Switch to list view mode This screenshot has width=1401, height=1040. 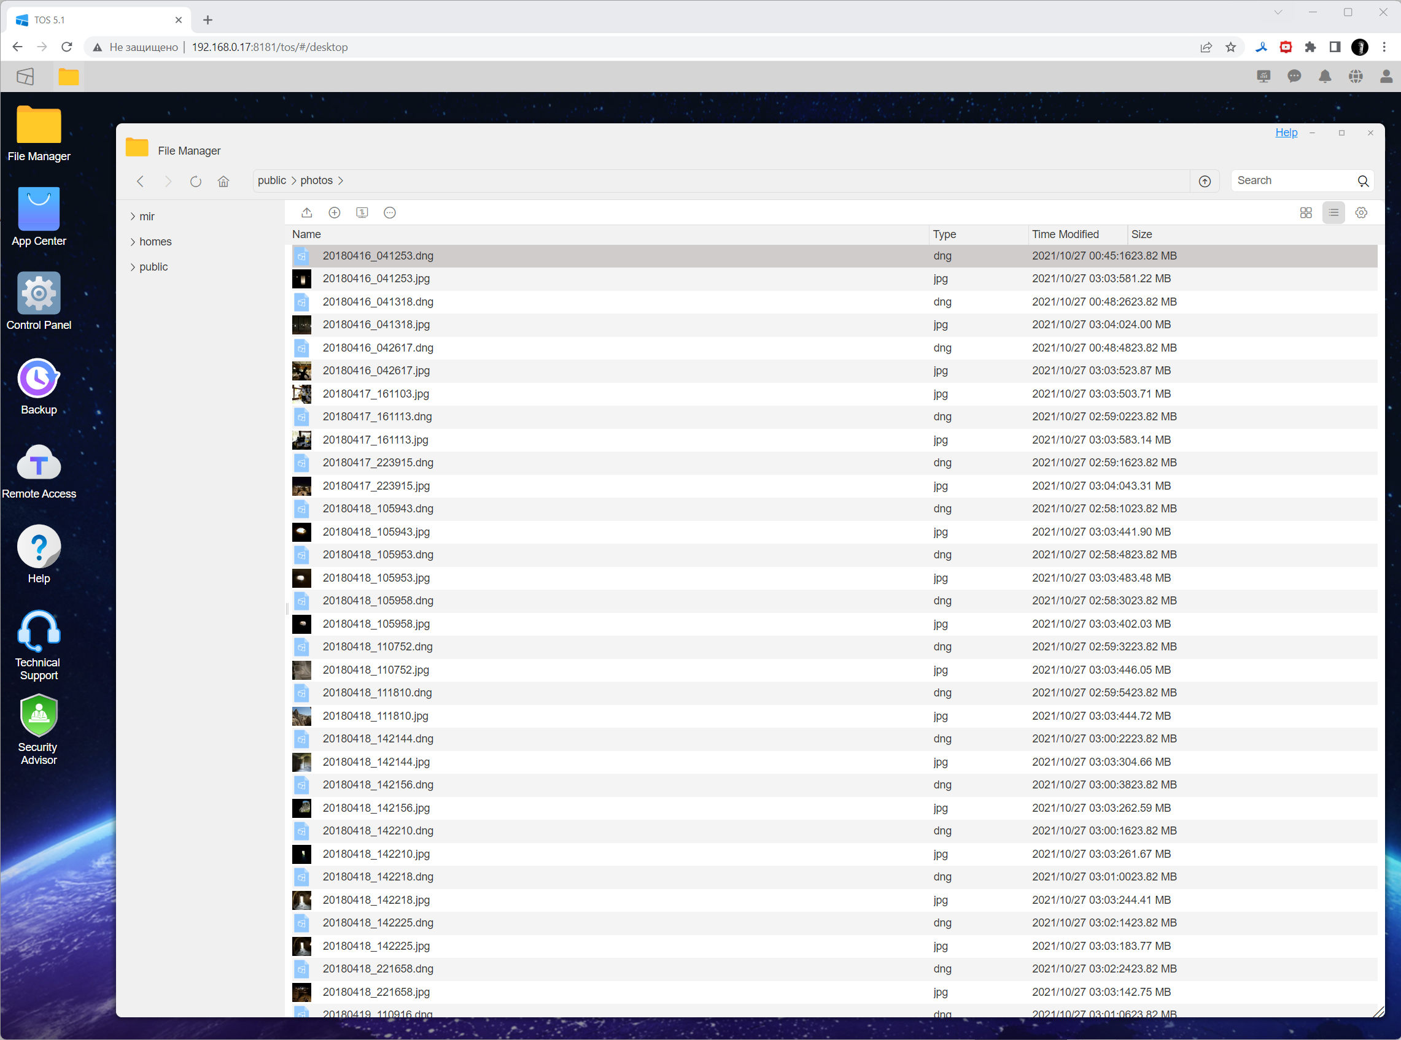[x=1333, y=213]
